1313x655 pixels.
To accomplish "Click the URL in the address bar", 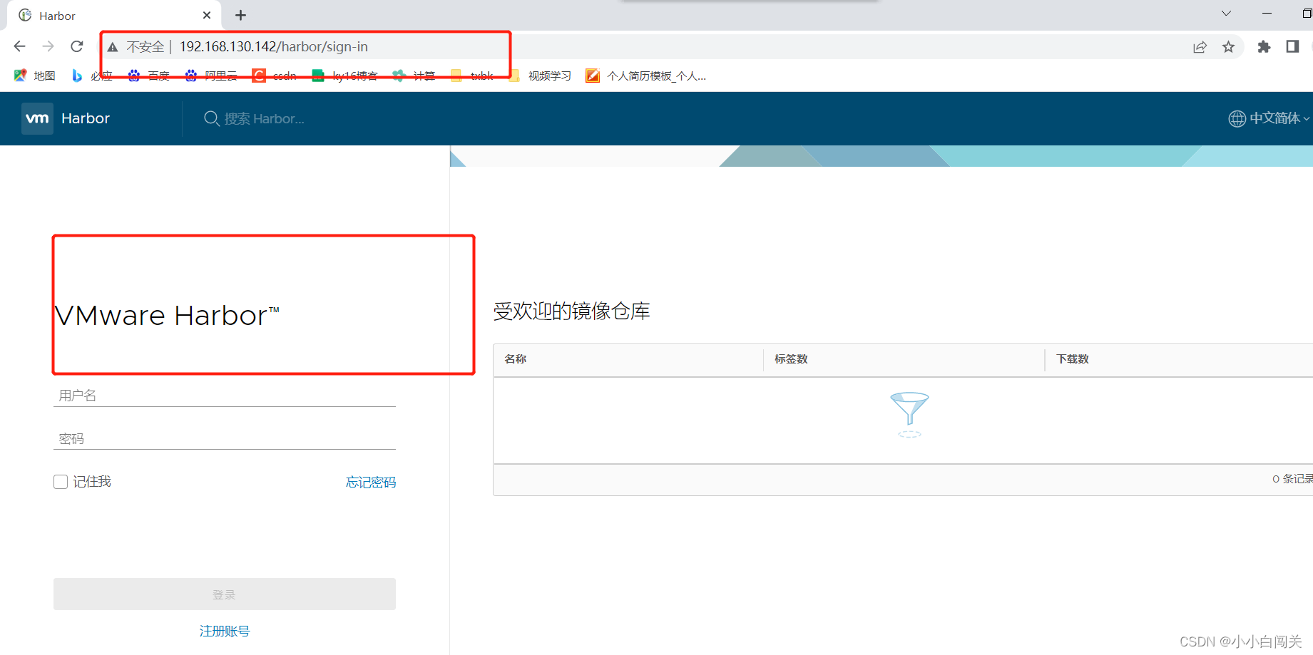I will 274,47.
